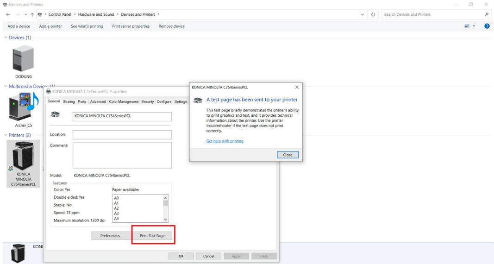
Task: Collapse the Printers (2) group
Action: point(6,135)
